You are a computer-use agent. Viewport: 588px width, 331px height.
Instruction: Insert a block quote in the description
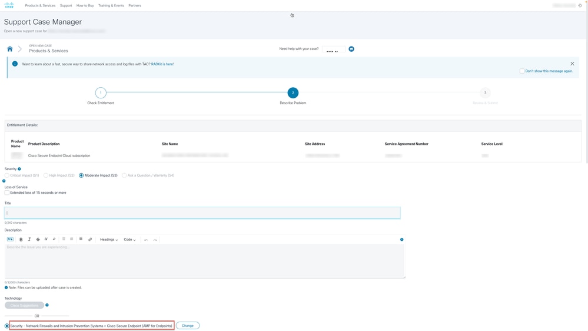[x=46, y=239]
